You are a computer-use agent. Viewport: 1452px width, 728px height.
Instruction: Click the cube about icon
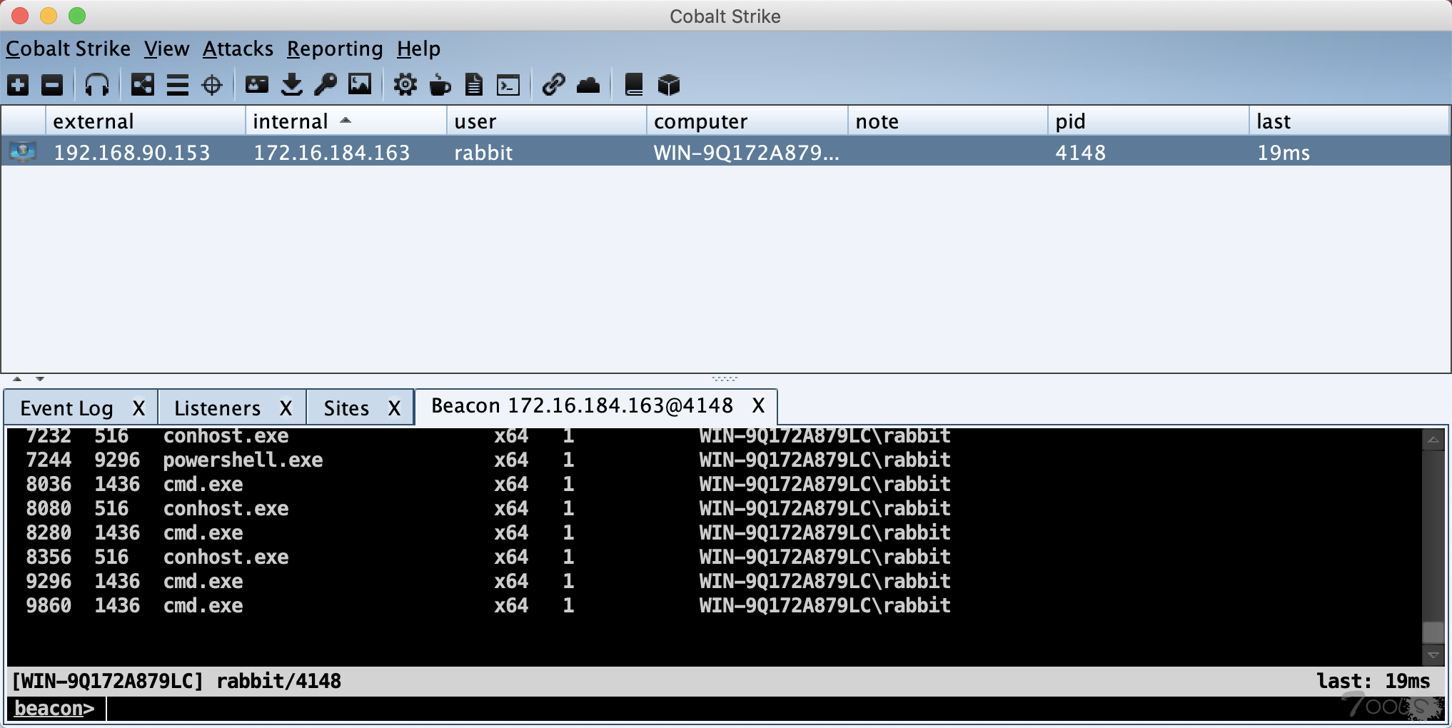click(x=668, y=85)
